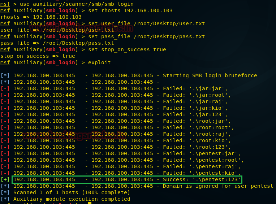Click 'msf' prompt on the exploit line
The height and width of the screenshot is (204, 276).
point(5,62)
